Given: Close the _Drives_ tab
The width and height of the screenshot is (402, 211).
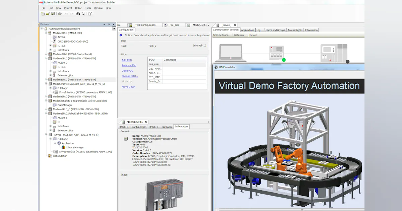Looking at the screenshot, I should click(235, 25).
